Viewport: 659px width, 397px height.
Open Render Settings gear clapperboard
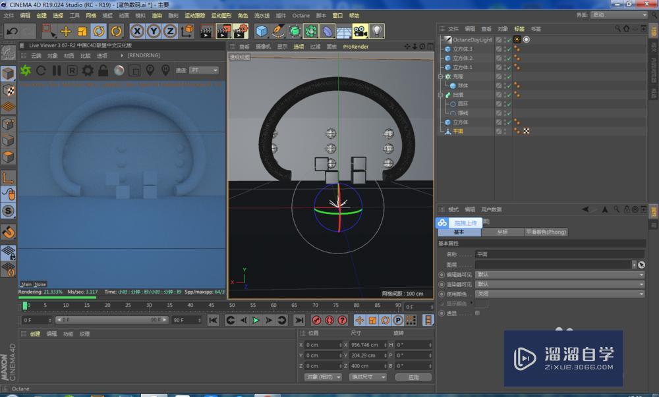click(241, 32)
